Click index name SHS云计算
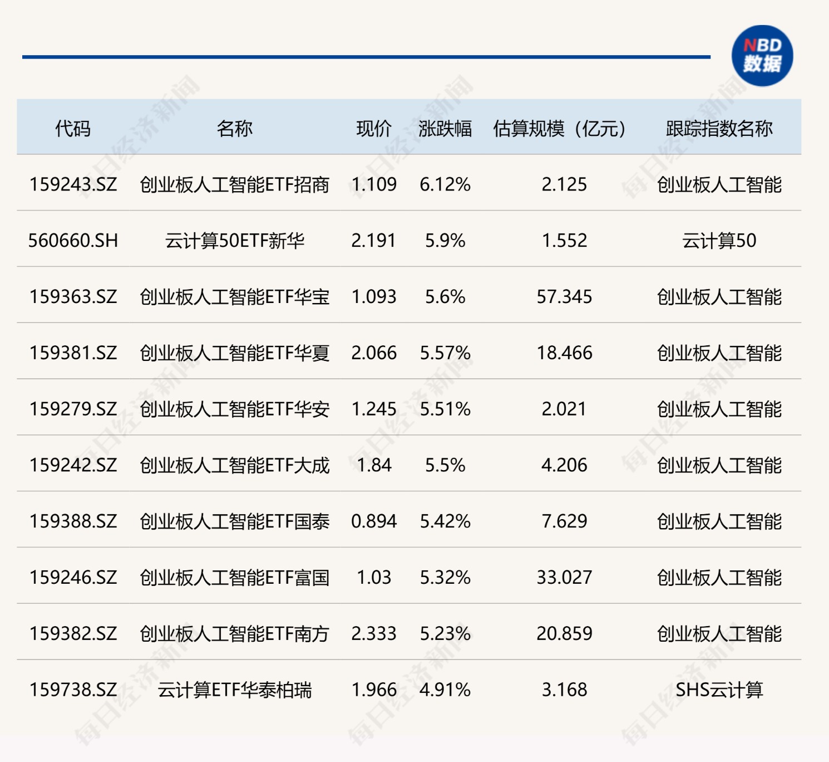The image size is (829, 762). [719, 690]
